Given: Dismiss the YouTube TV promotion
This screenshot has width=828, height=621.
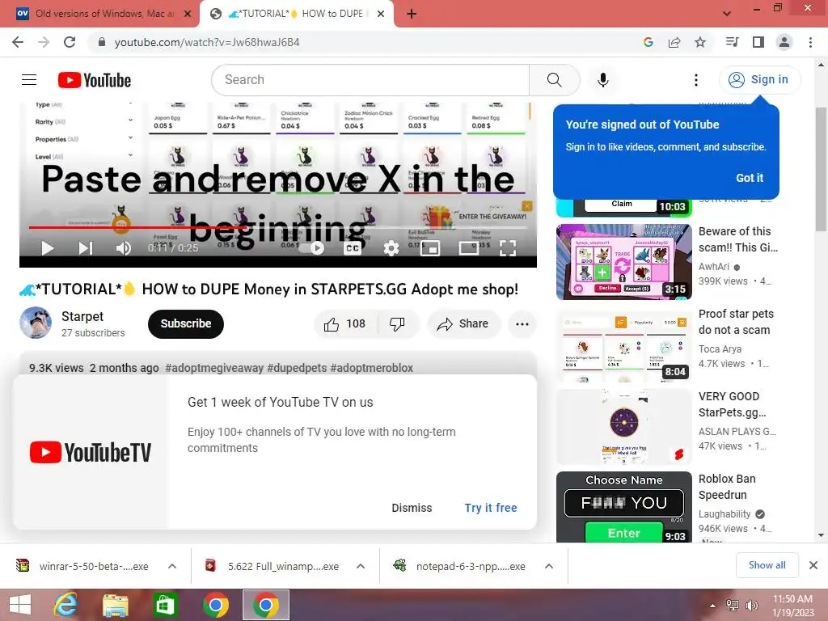Looking at the screenshot, I should point(412,508).
